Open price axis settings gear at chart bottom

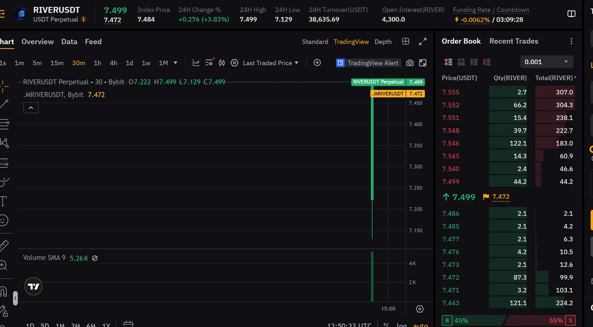coord(420,309)
